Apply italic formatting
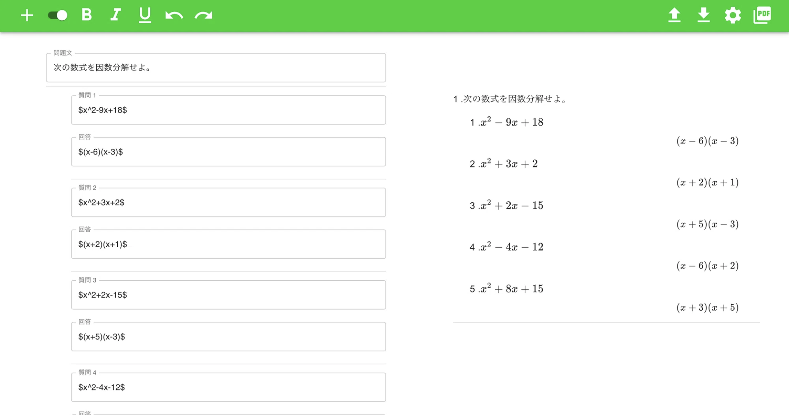The image size is (790, 415). tap(115, 15)
